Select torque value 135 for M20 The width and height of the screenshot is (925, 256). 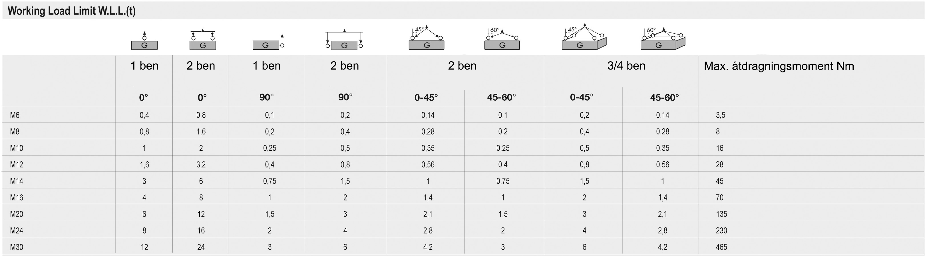[721, 214]
